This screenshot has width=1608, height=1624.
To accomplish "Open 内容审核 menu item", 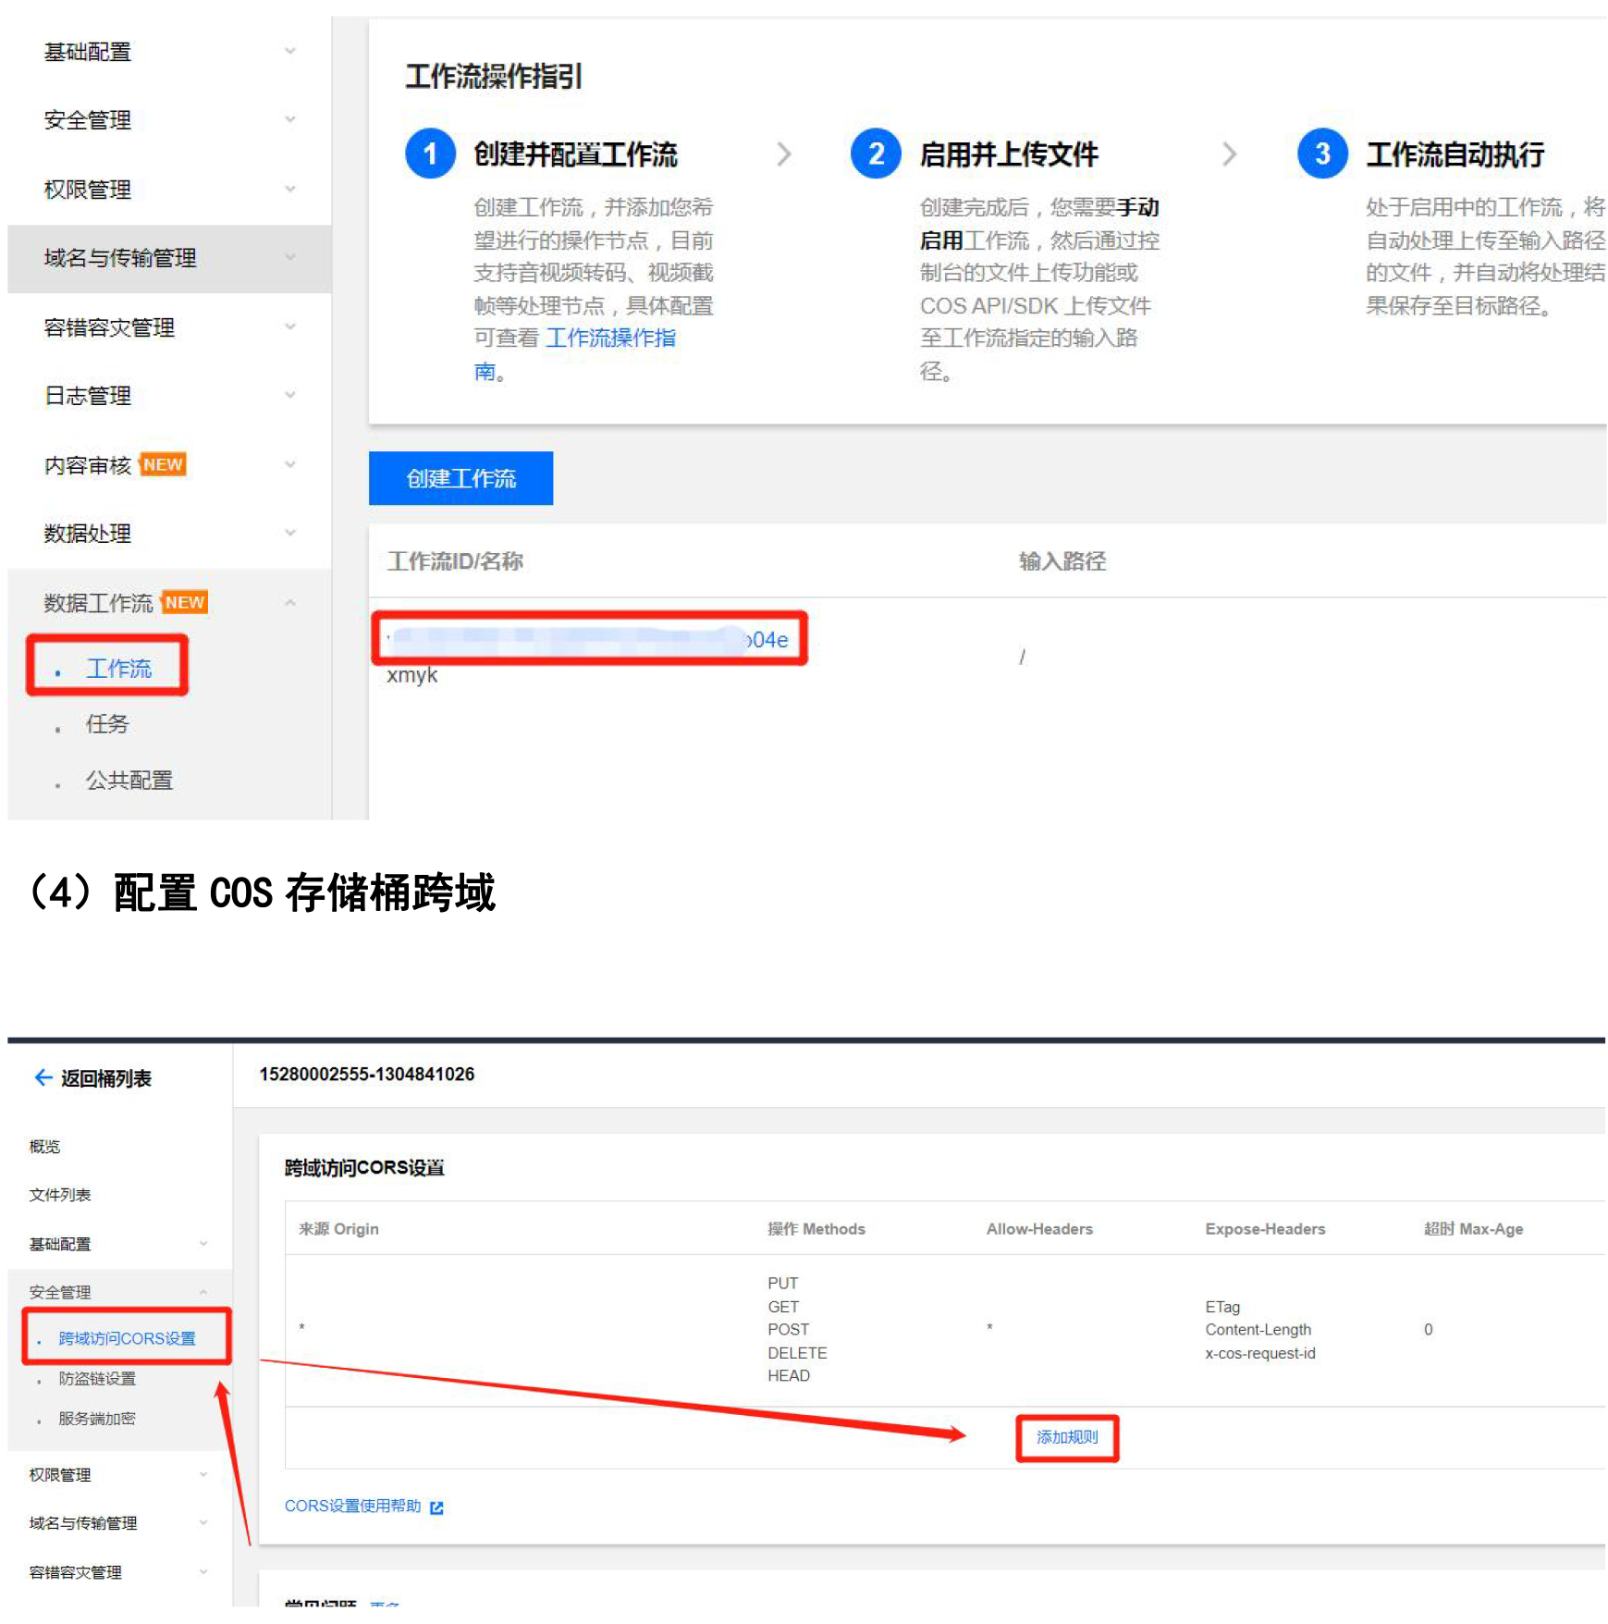I will 88,465.
